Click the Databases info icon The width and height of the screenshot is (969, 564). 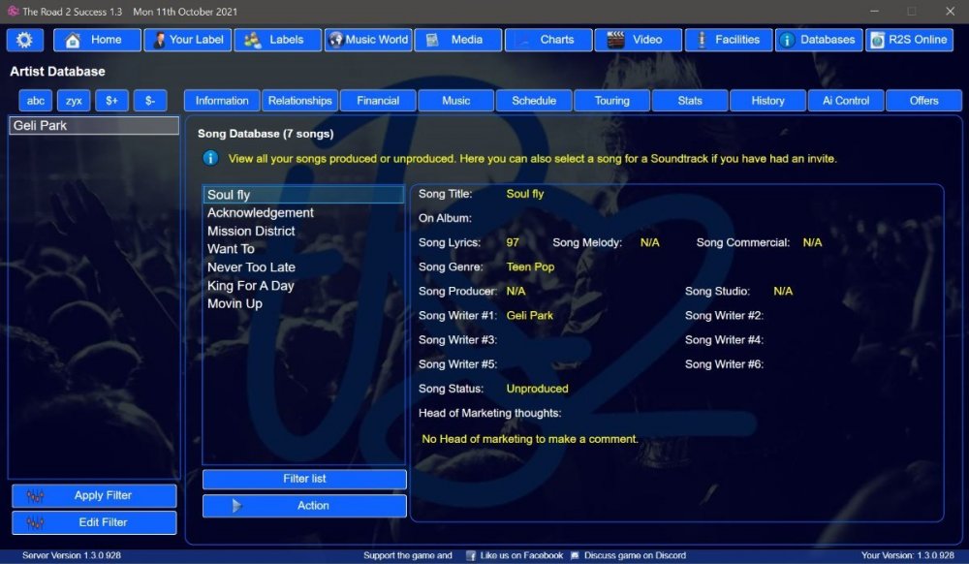(x=787, y=40)
